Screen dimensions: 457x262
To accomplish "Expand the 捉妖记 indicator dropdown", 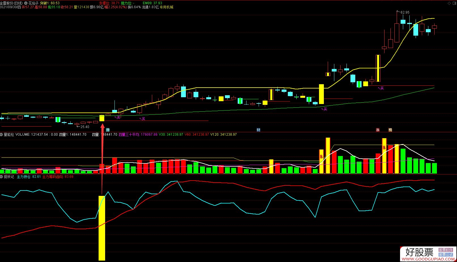I will pos(2,177).
